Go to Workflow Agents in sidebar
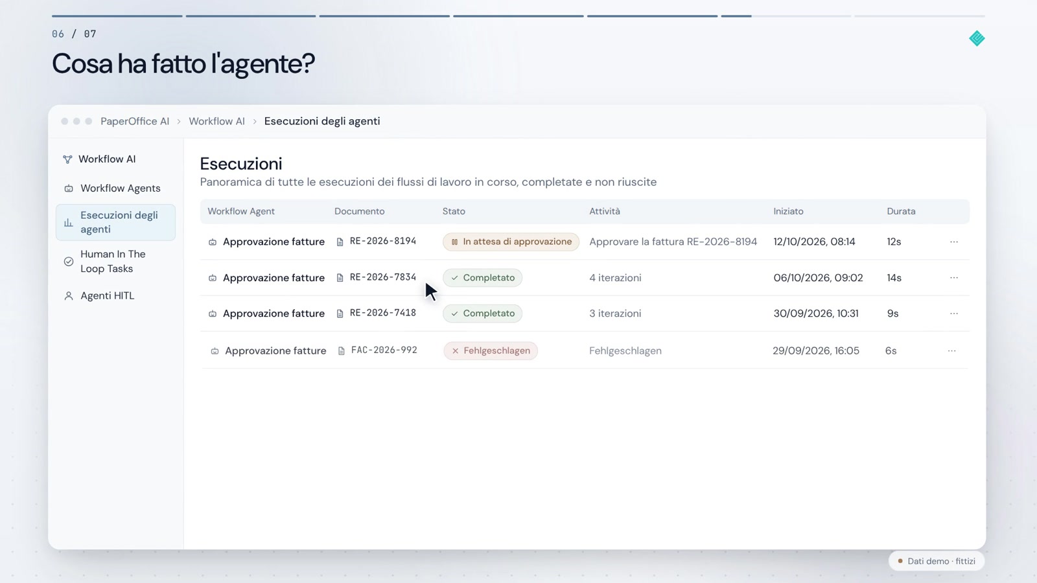The height and width of the screenshot is (583, 1037). click(x=115, y=189)
